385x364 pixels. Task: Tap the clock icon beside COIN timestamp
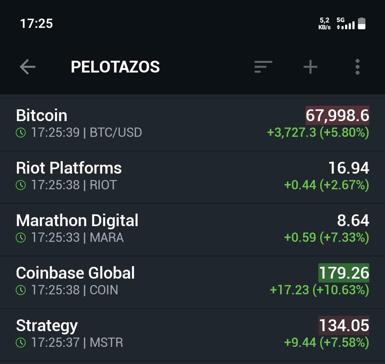pos(21,290)
